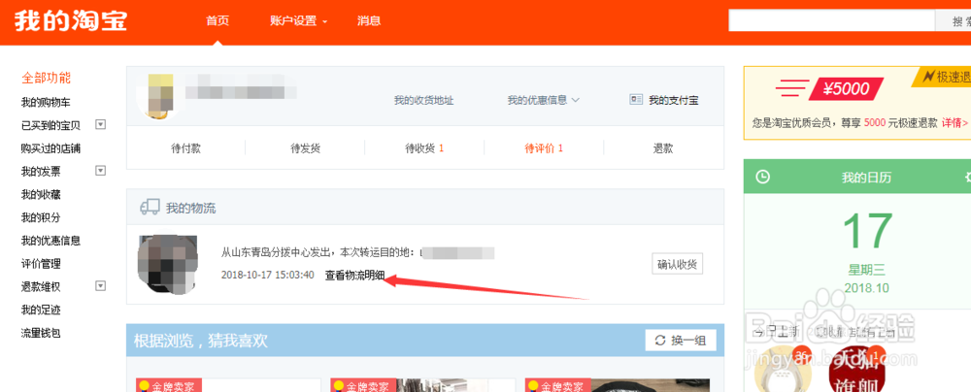Select the 待评价 order tab

(x=544, y=148)
